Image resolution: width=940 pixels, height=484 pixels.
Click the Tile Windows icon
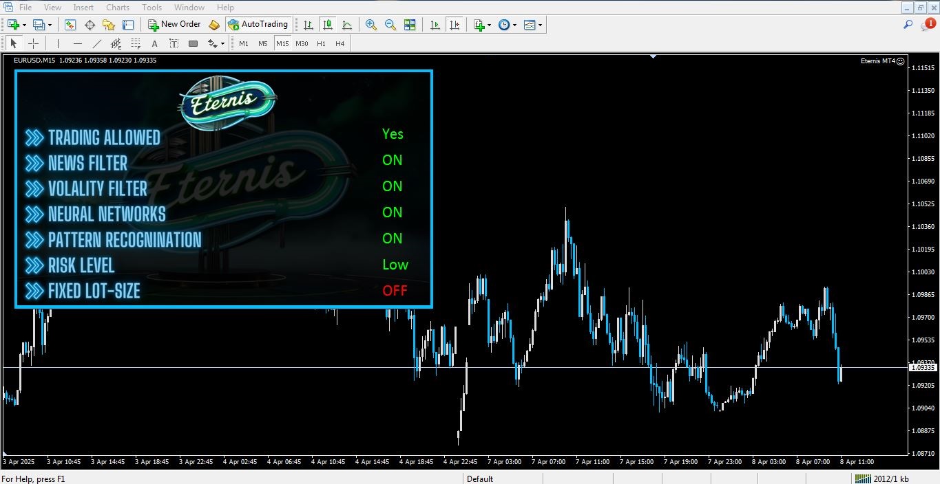pyautogui.click(x=410, y=25)
